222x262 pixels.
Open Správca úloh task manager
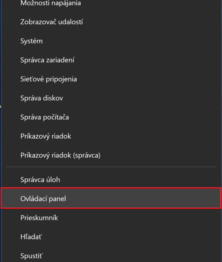(x=40, y=180)
